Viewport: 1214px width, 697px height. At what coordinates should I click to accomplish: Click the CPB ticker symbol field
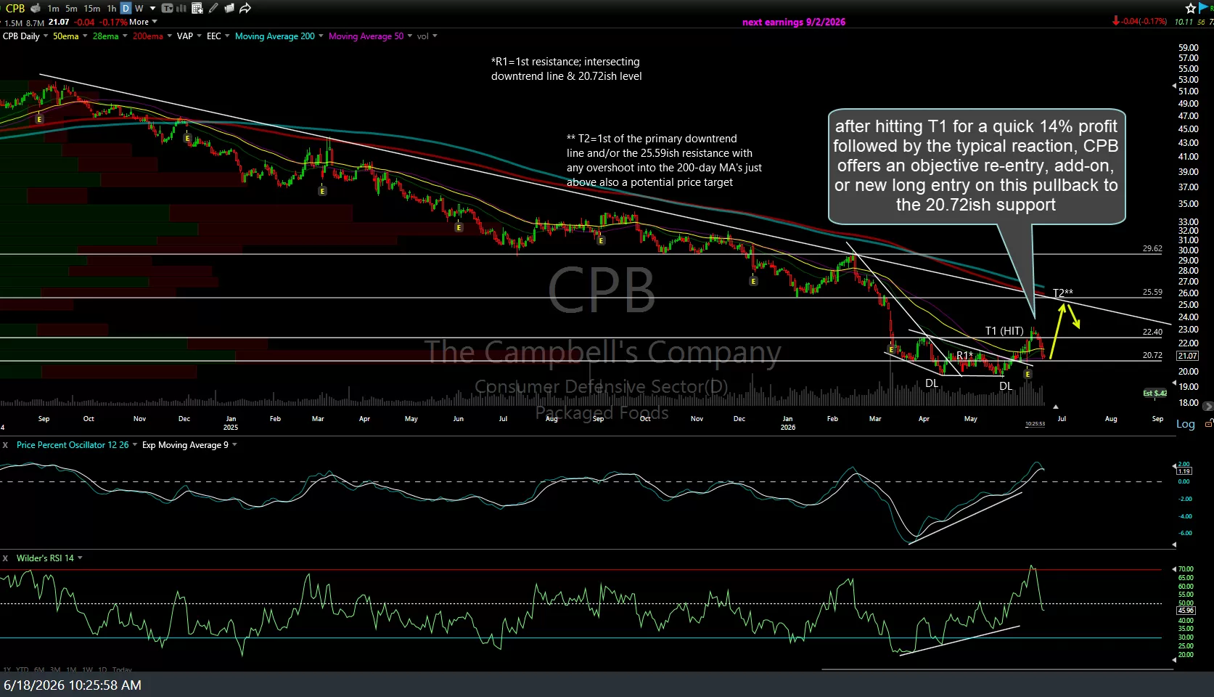click(15, 8)
